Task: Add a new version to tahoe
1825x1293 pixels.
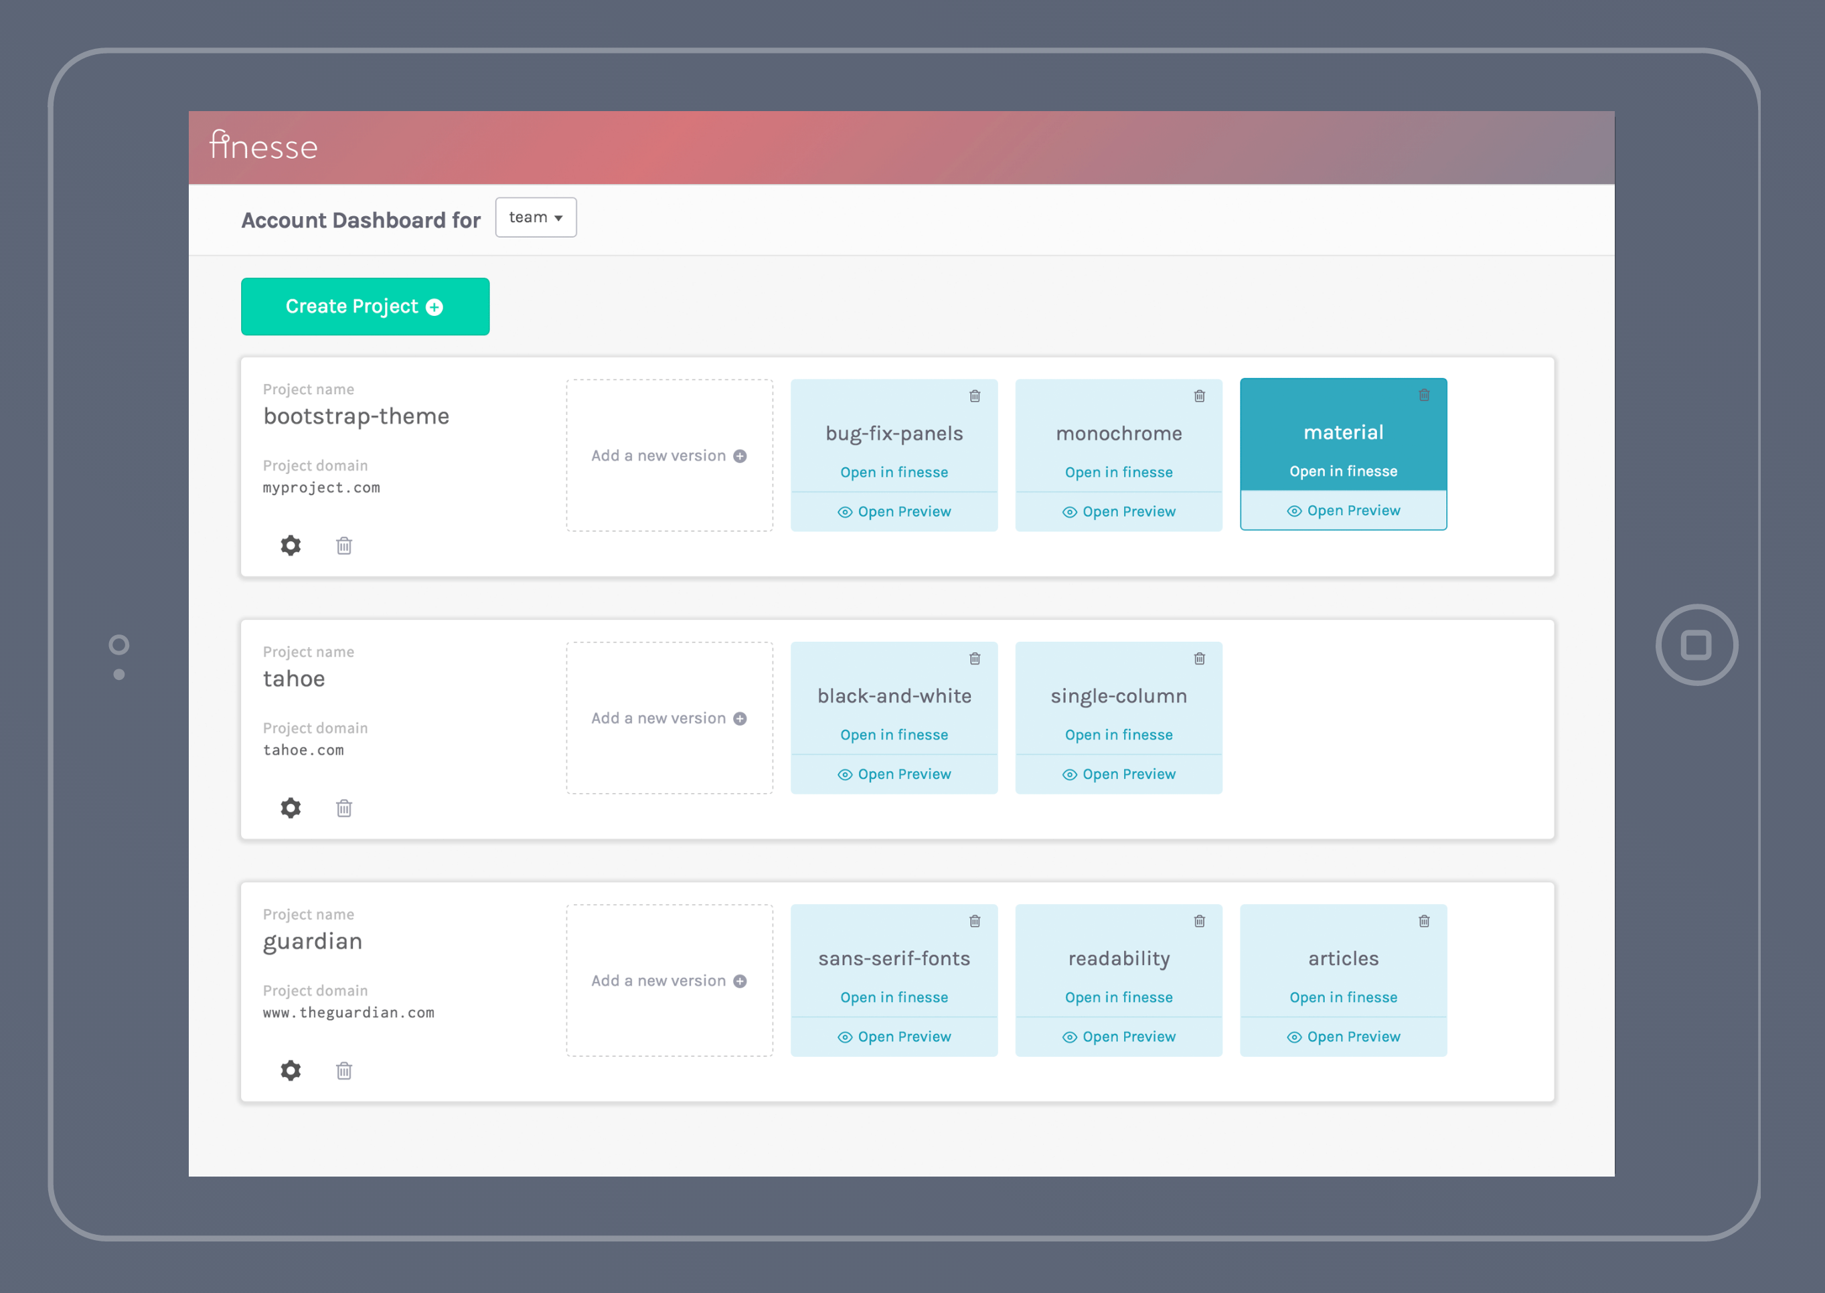Action: 669,718
